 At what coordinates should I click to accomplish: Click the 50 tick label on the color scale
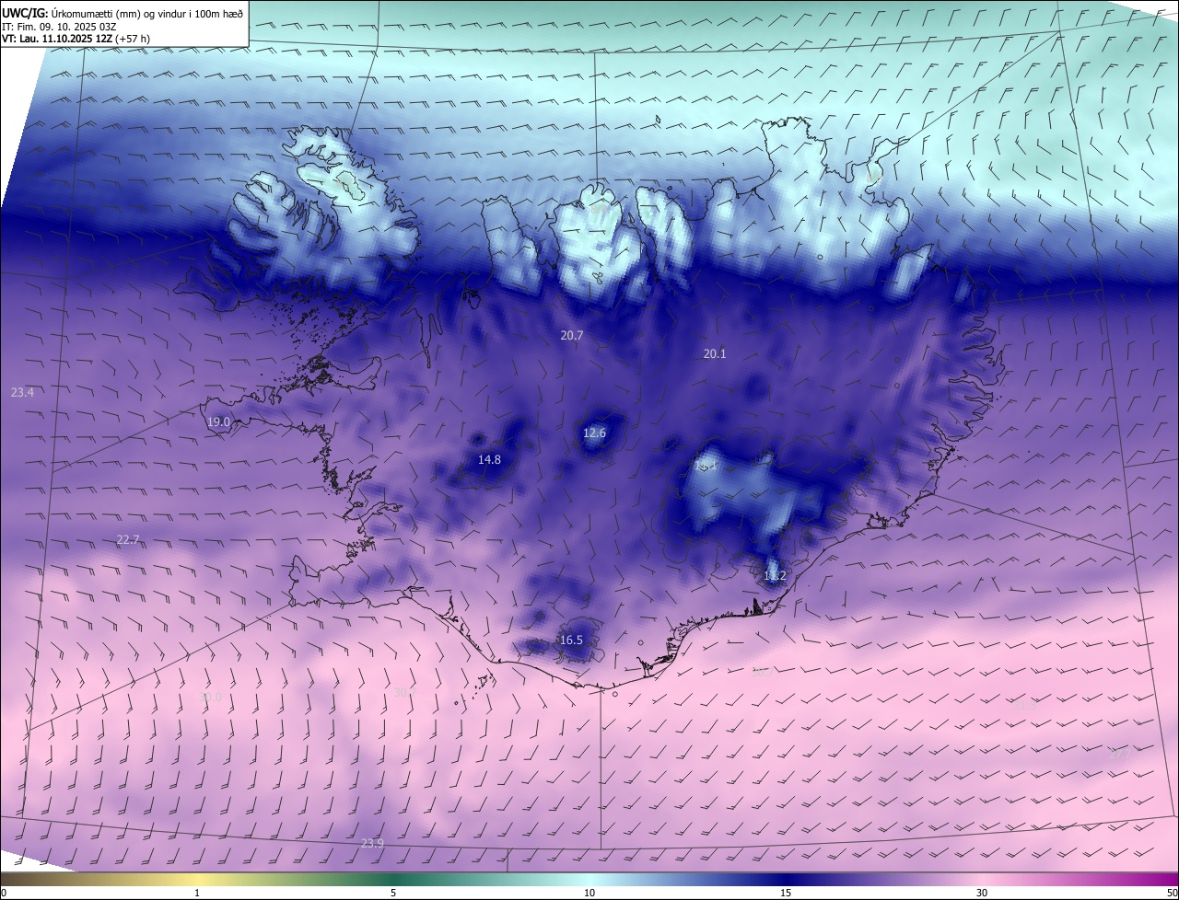coord(1172,894)
